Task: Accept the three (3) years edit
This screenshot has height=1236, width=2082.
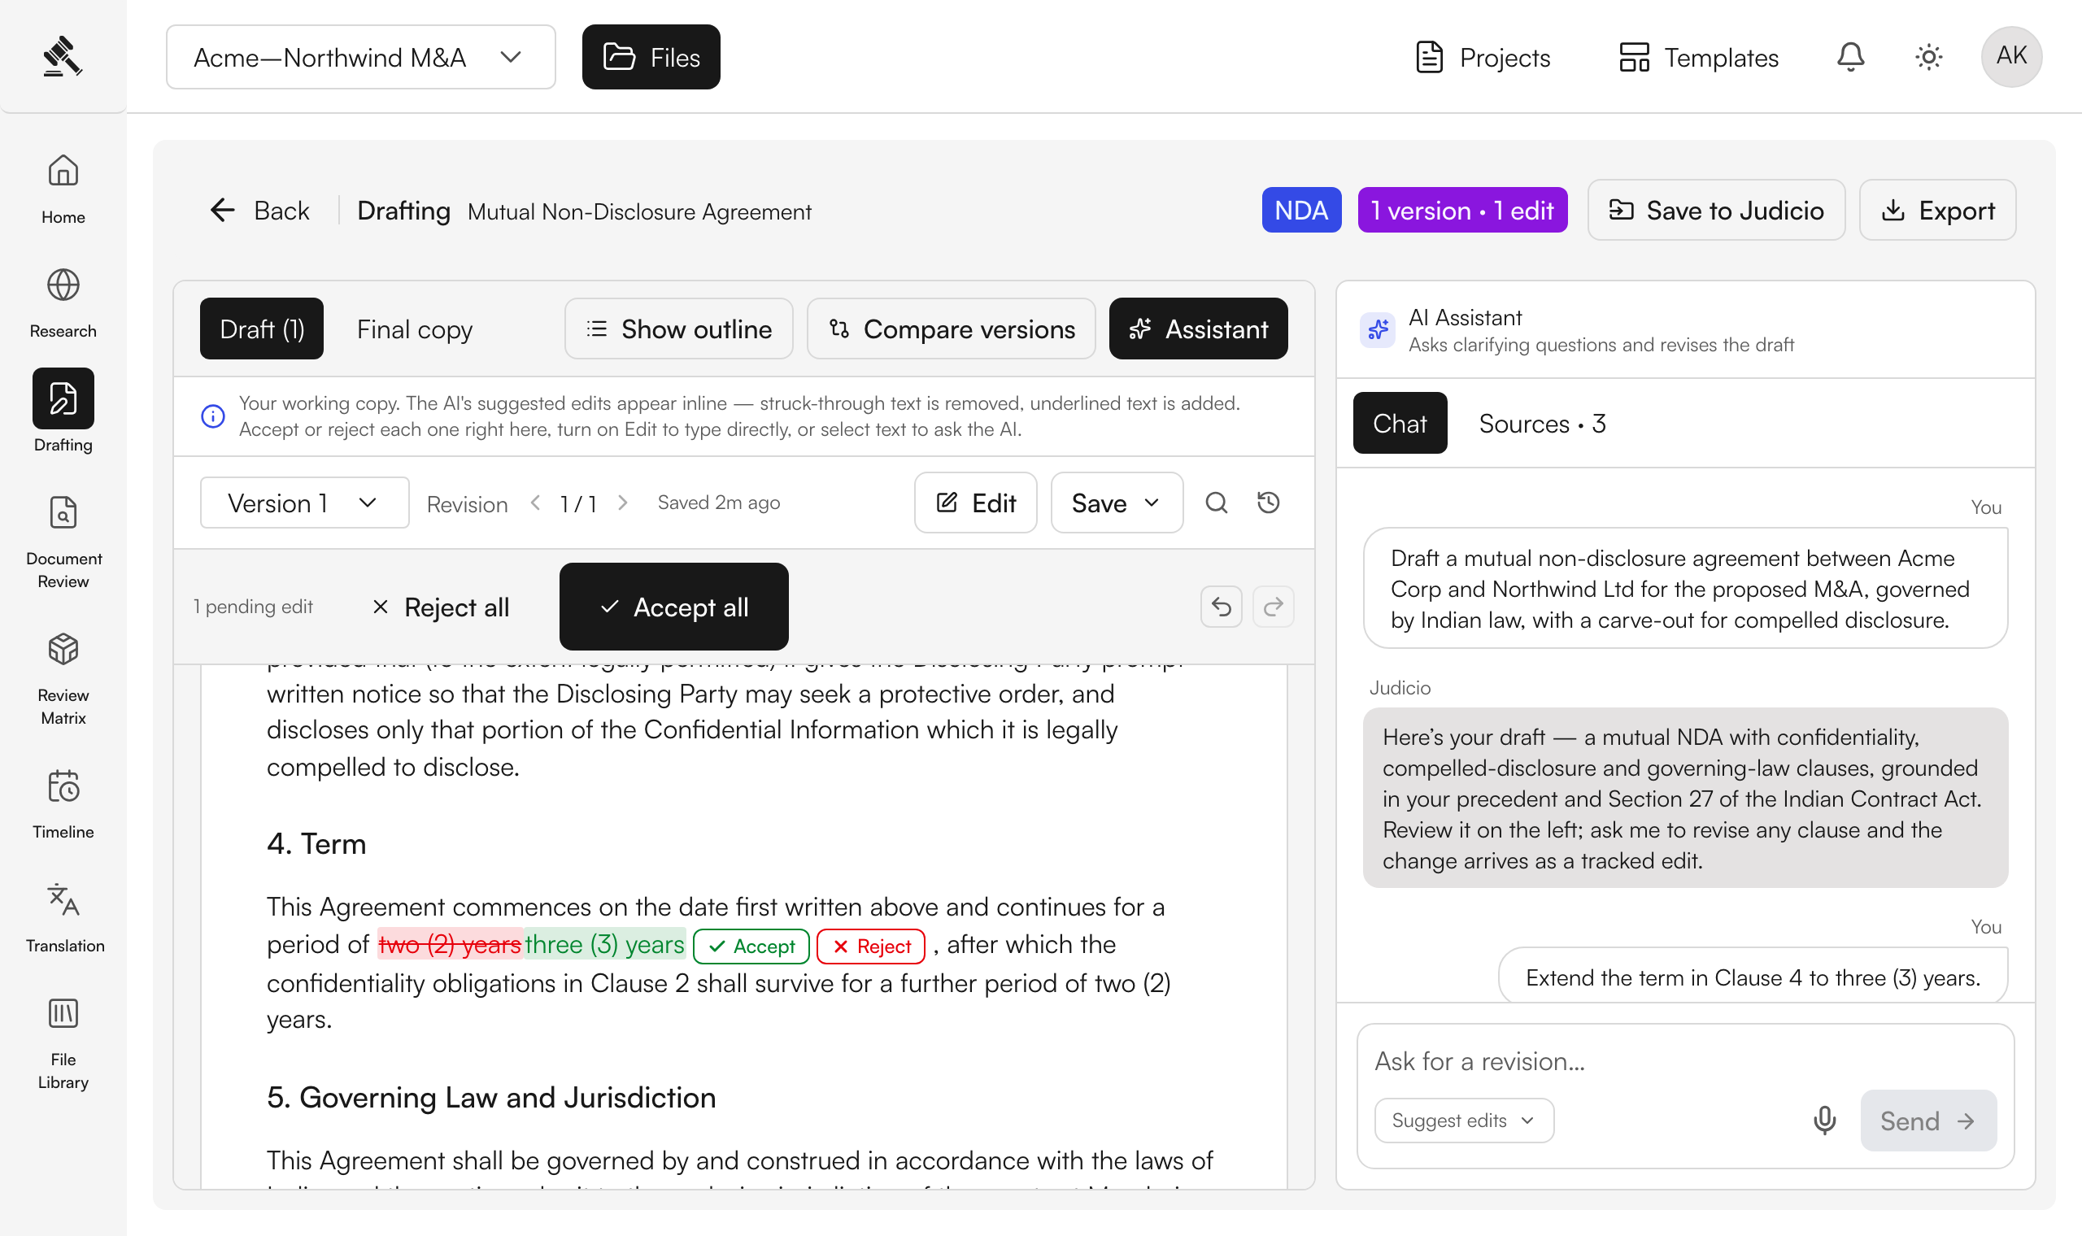Action: point(751,947)
